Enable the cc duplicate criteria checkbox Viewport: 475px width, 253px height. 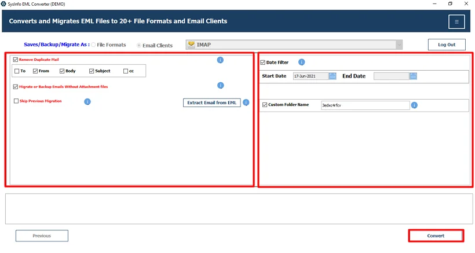click(126, 71)
